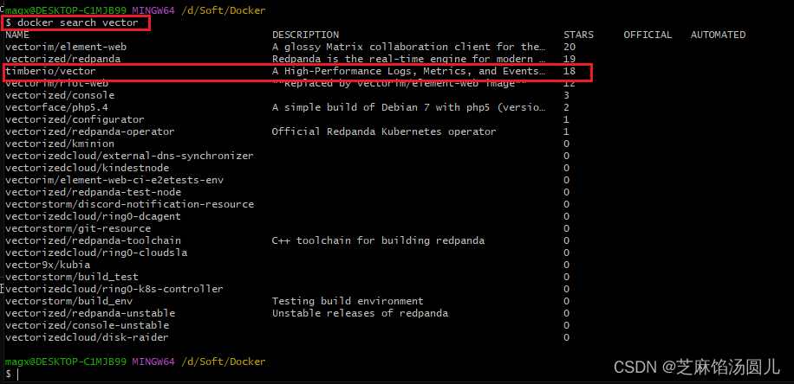
Task: Click the star count 18 for timberio/vector
Action: click(569, 71)
